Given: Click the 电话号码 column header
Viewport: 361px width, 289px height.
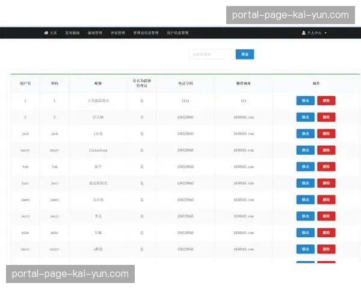Looking at the screenshot, I should tap(185, 84).
